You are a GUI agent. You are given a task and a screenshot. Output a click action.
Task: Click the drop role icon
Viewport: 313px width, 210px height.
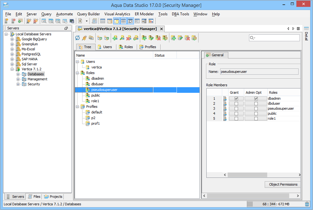pos(158,38)
